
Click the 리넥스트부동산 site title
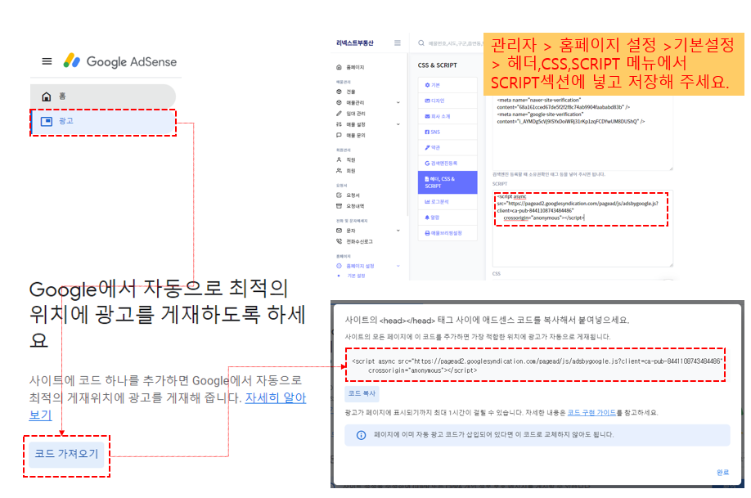click(x=355, y=43)
